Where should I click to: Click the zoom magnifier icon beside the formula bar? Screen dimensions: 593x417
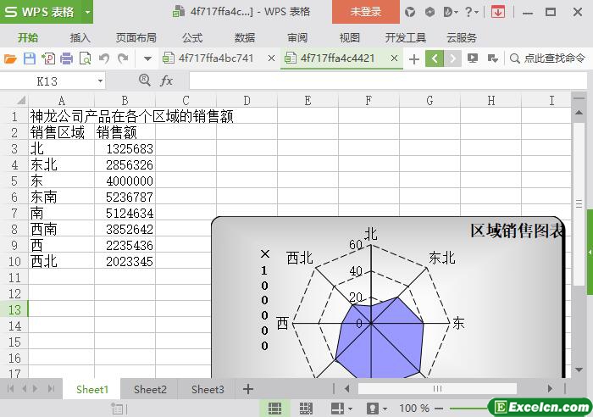click(144, 80)
